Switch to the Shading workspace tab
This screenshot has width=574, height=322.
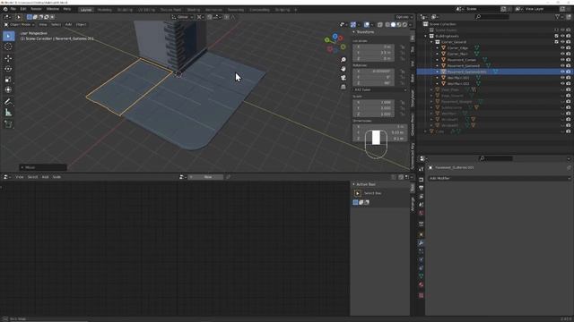194,10
